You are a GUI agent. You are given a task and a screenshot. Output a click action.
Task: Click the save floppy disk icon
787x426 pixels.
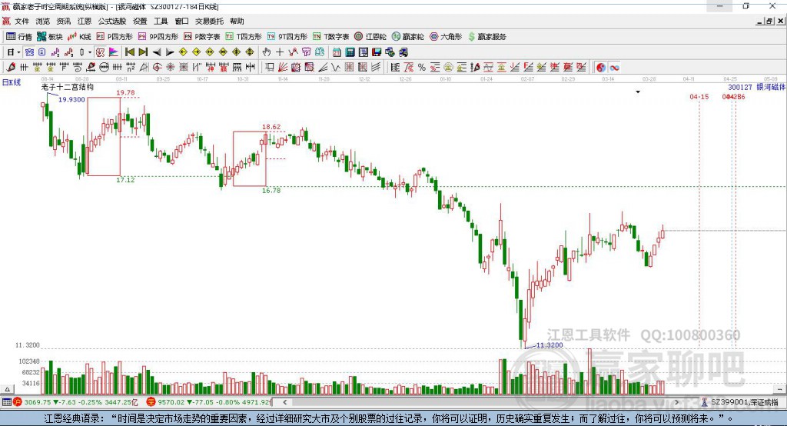point(377,52)
